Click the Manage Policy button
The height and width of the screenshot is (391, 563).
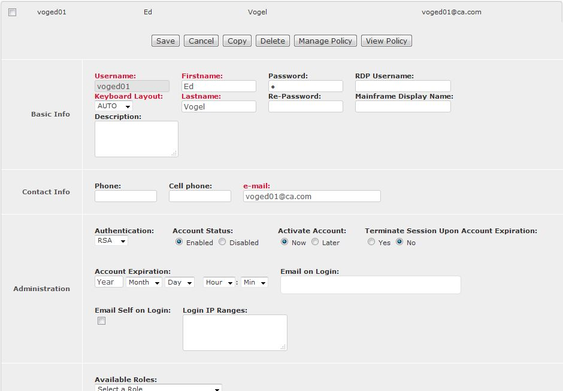(x=325, y=41)
